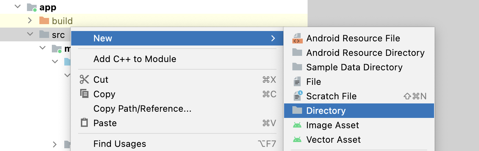This screenshot has height=151, width=479.
Task: Select the app module folder
Action: coord(48,7)
